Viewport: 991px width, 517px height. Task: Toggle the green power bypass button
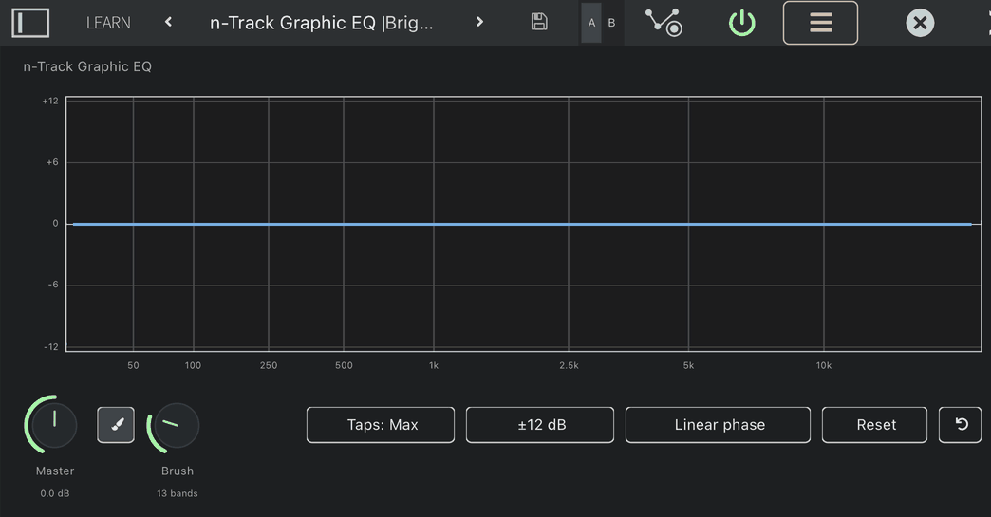coord(742,23)
